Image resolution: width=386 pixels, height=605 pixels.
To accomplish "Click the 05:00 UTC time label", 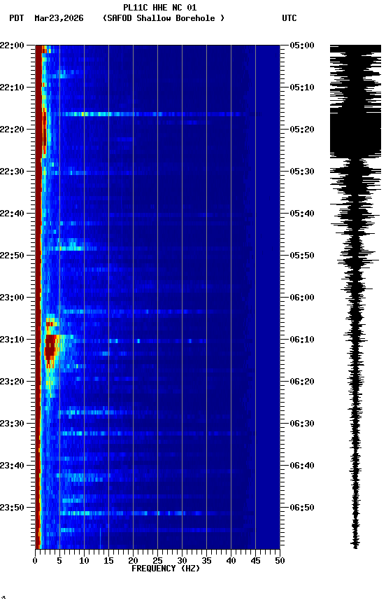I will pos(302,45).
